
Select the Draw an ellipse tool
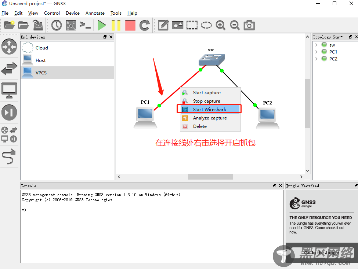pos(206,25)
